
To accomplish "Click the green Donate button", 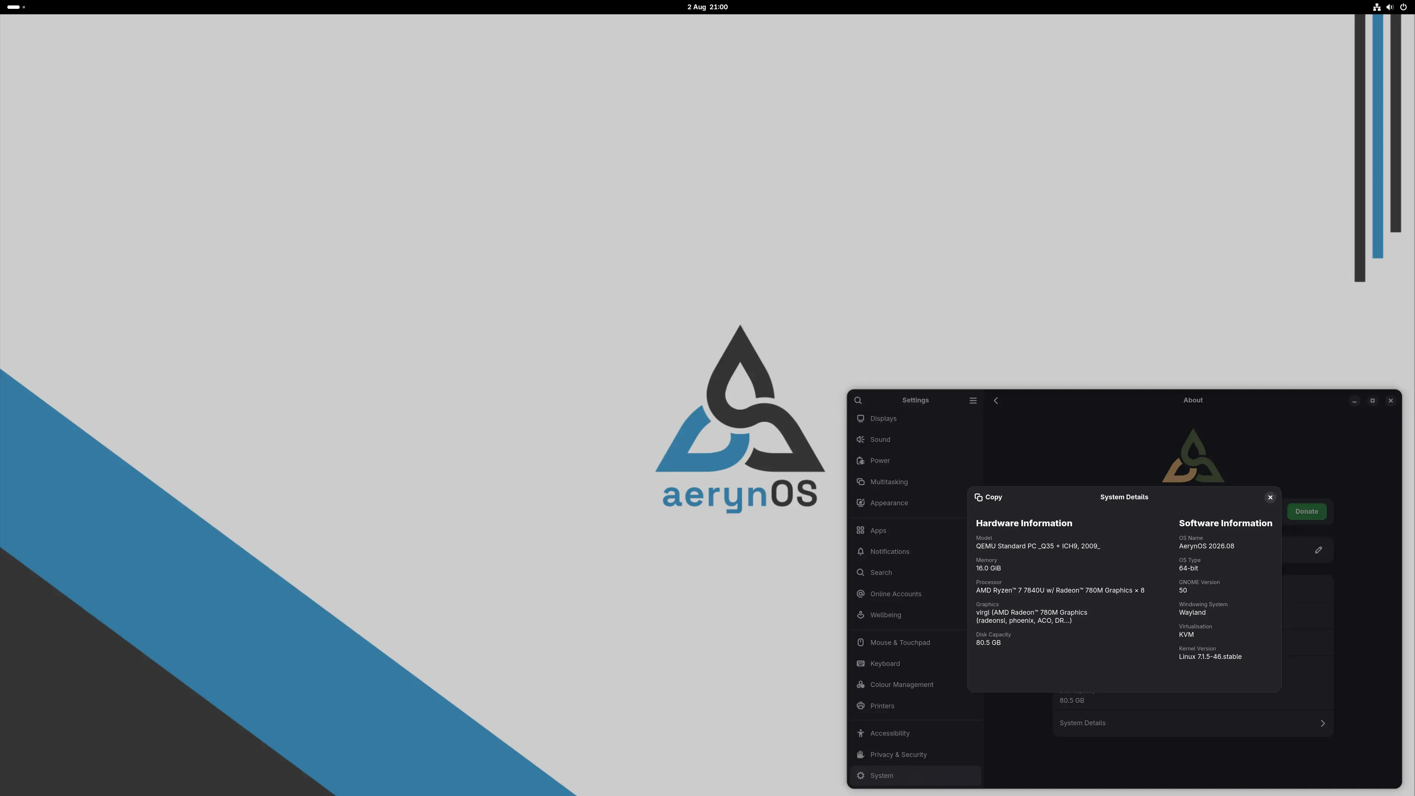I will [1306, 512].
